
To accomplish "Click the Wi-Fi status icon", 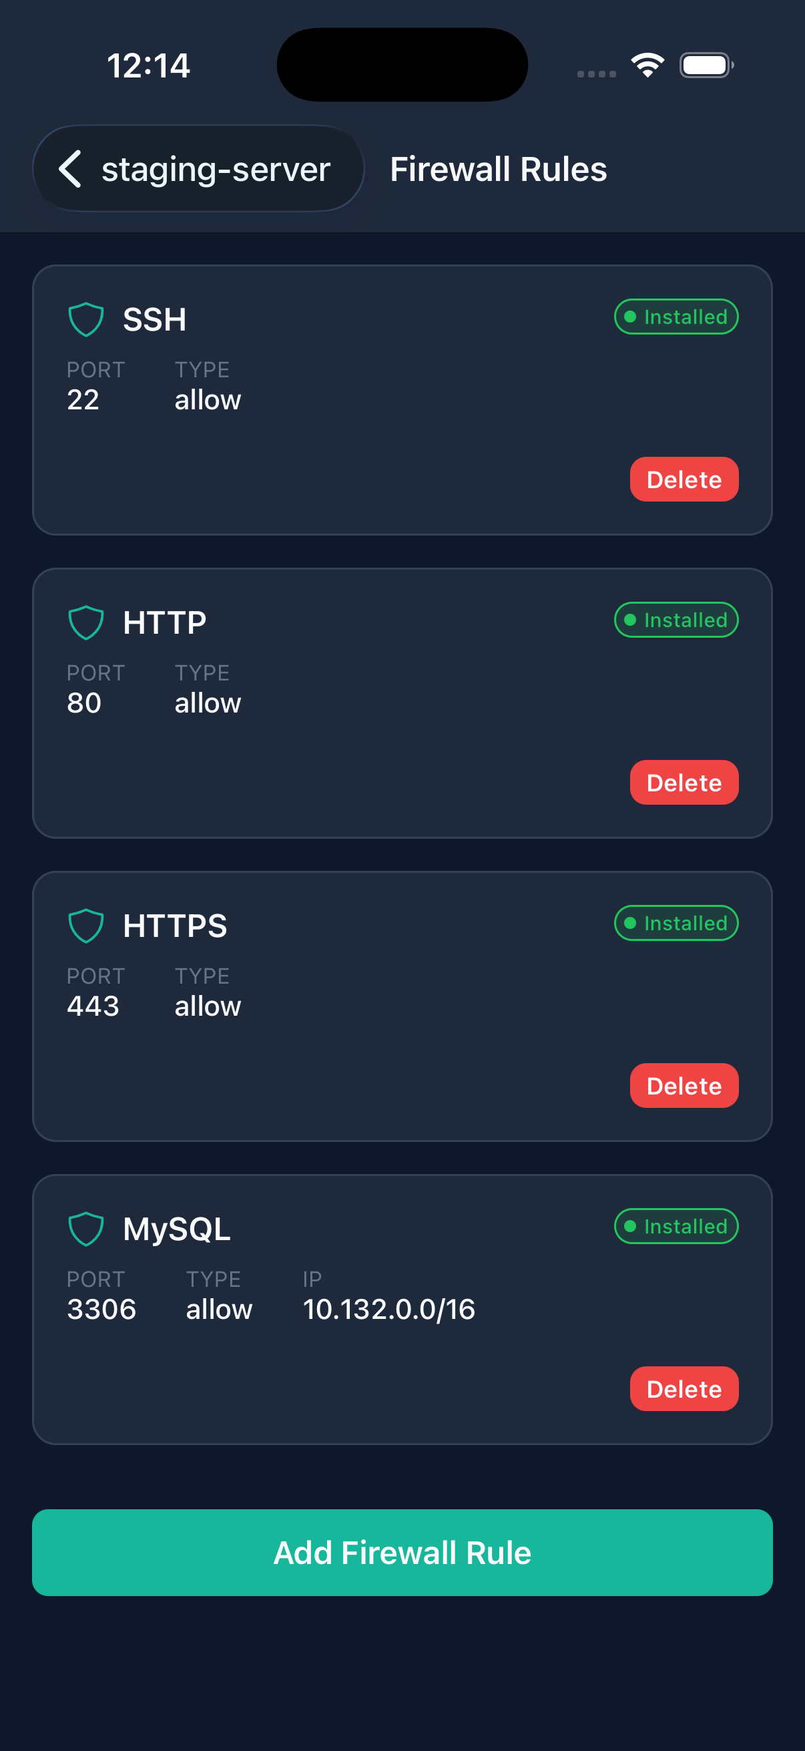I will point(646,64).
